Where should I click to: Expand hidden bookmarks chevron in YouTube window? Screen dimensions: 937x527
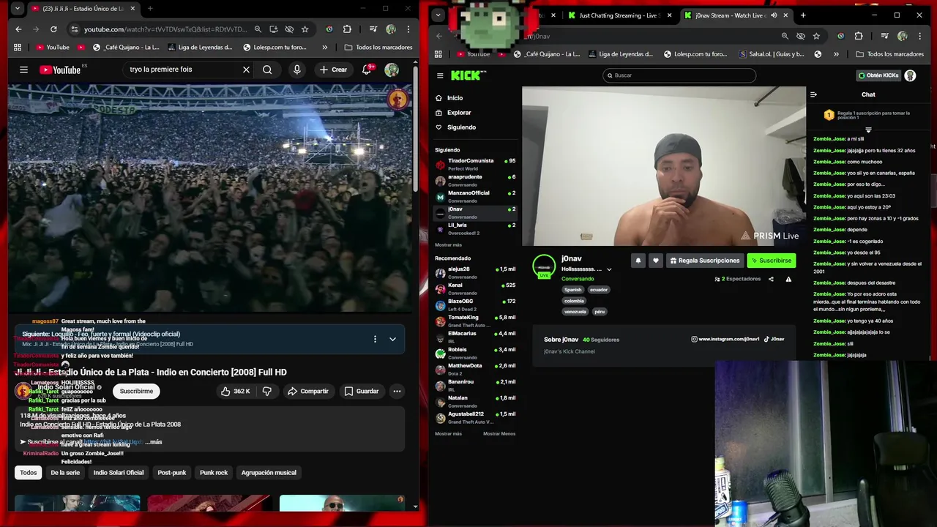tap(324, 47)
